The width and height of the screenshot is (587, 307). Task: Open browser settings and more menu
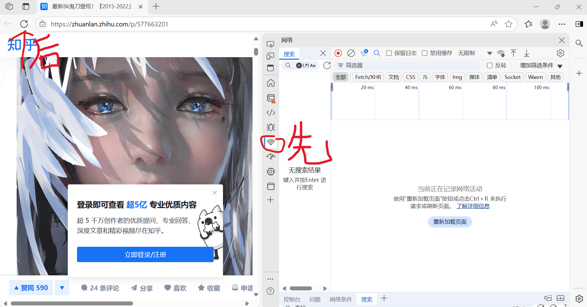pyautogui.click(x=562, y=24)
